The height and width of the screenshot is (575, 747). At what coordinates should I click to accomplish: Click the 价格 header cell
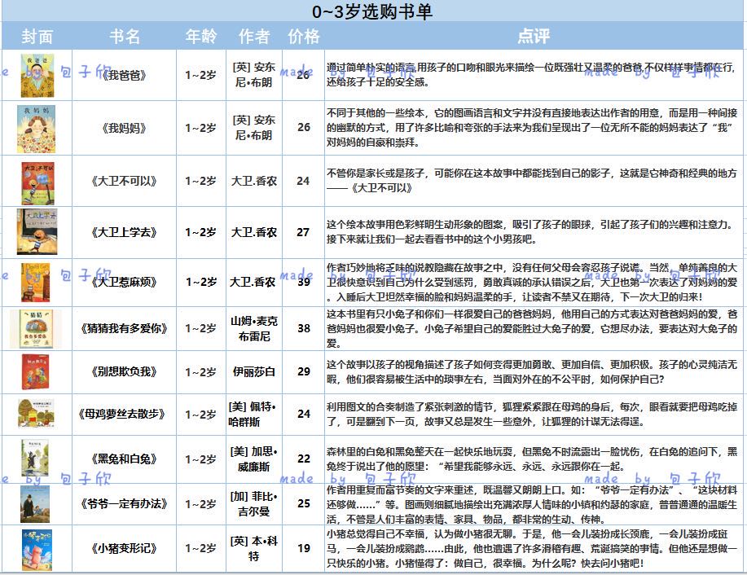(304, 36)
